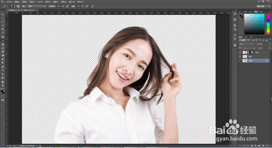
Task: Open the opacity slider dropdown in the options bar
Action: pos(63,6)
